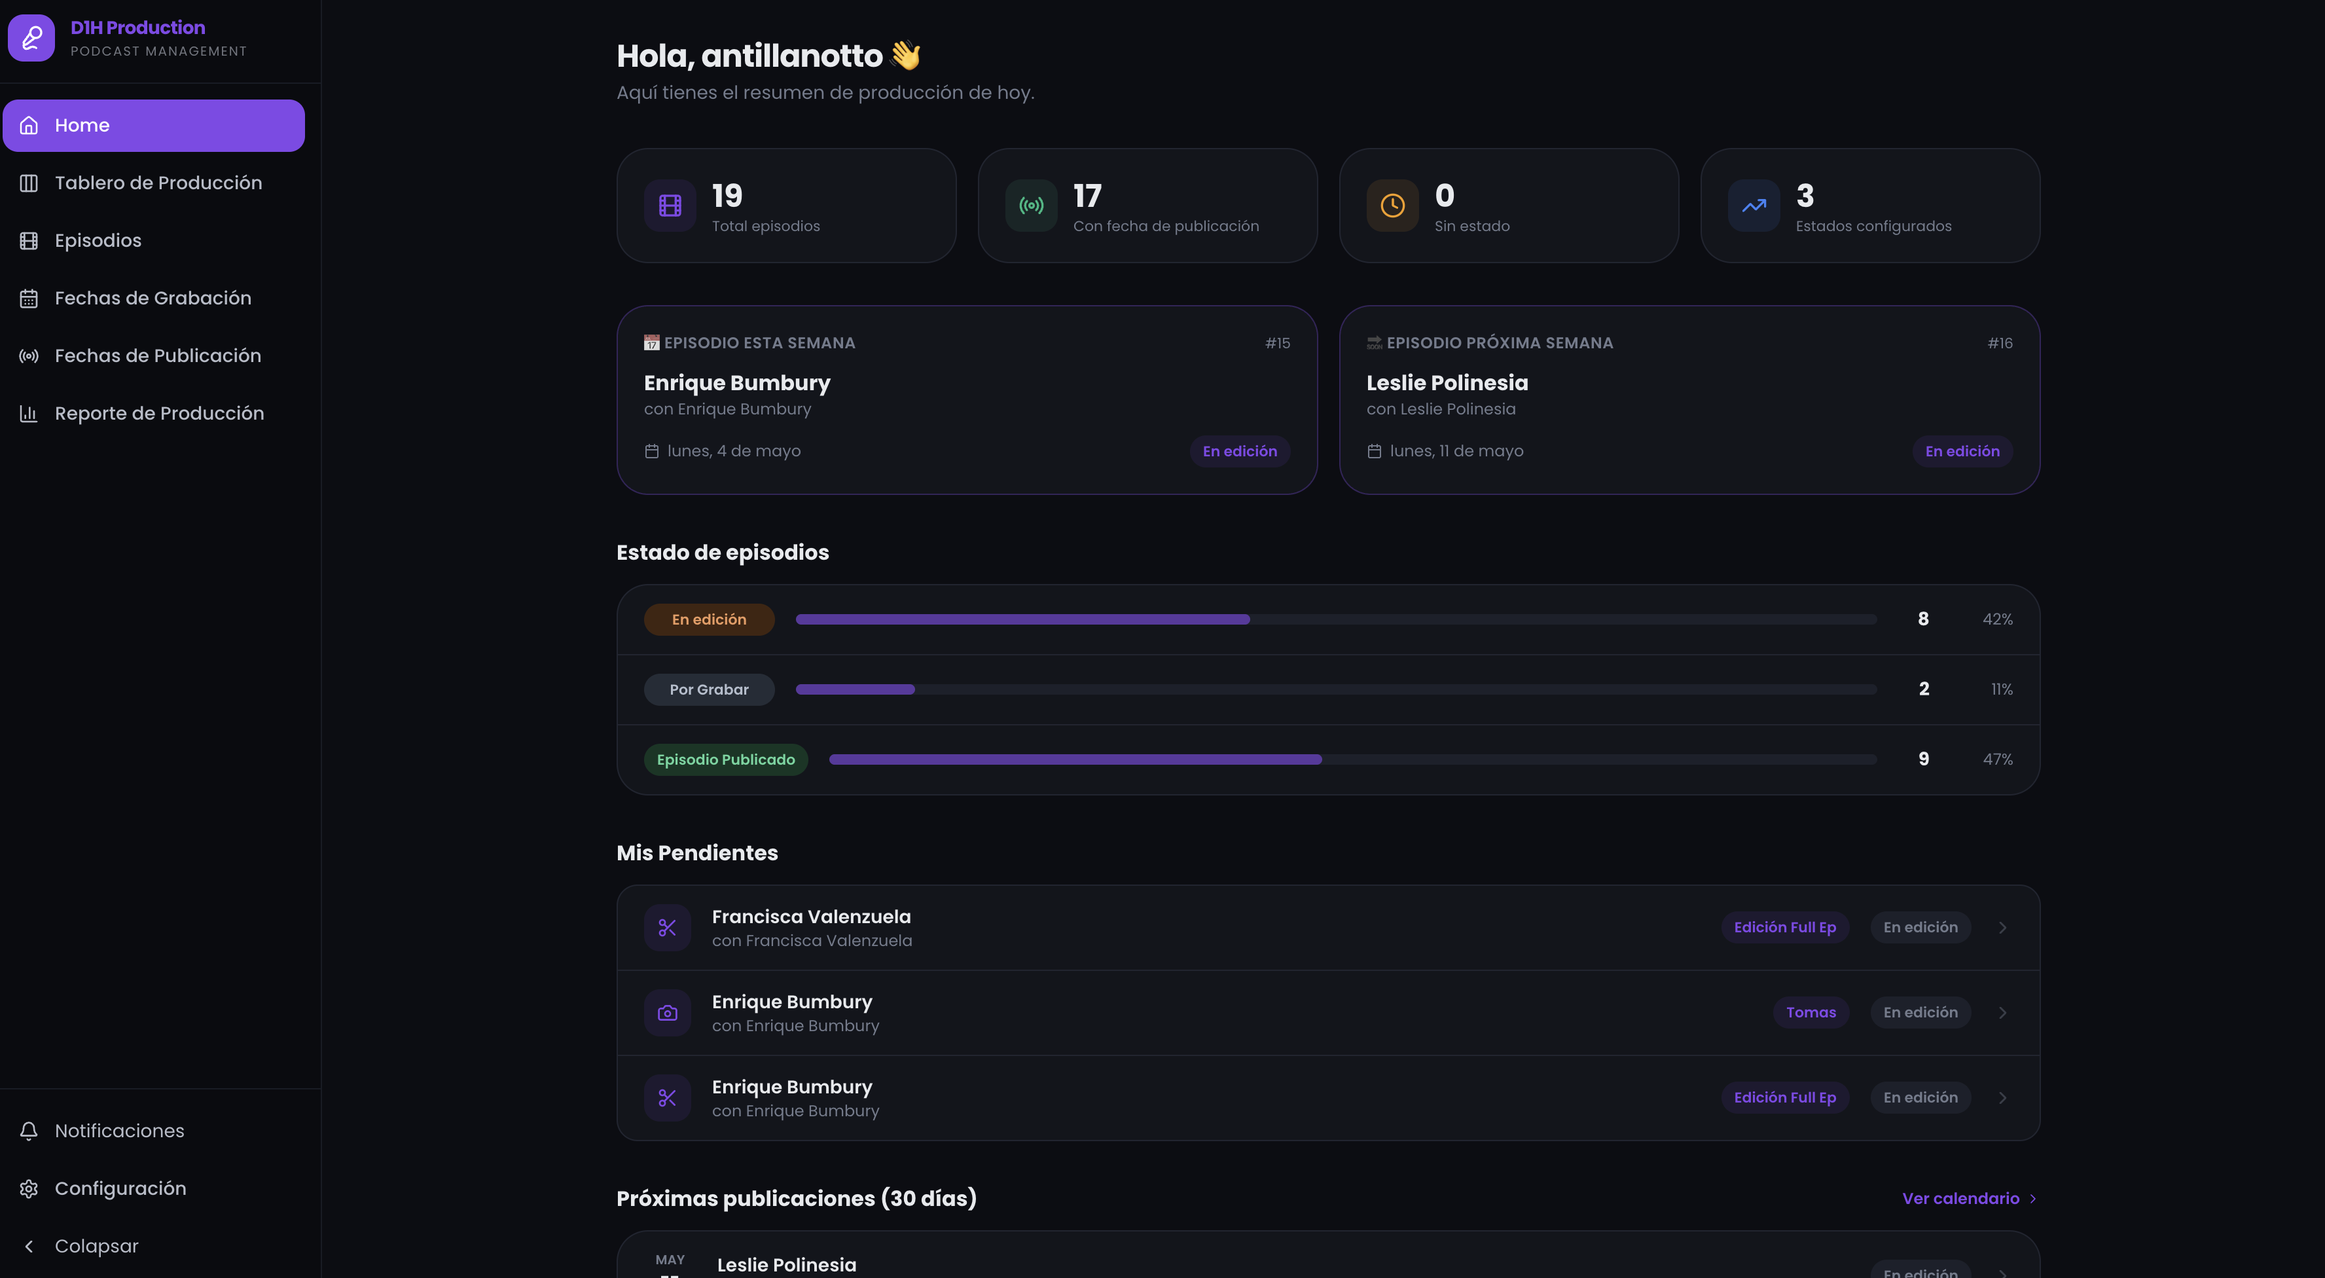Click the Por Grabar progress bar

tap(1336, 691)
